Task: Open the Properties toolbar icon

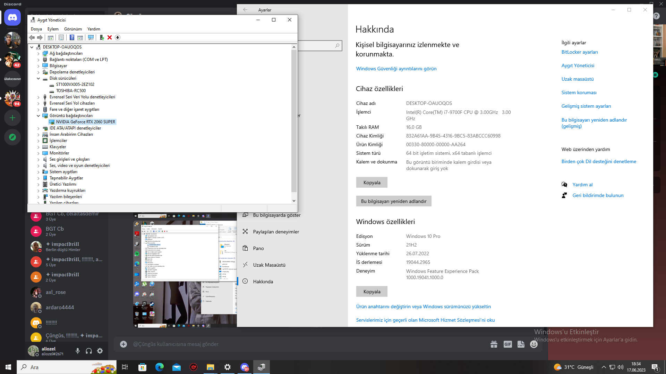Action: [61, 37]
